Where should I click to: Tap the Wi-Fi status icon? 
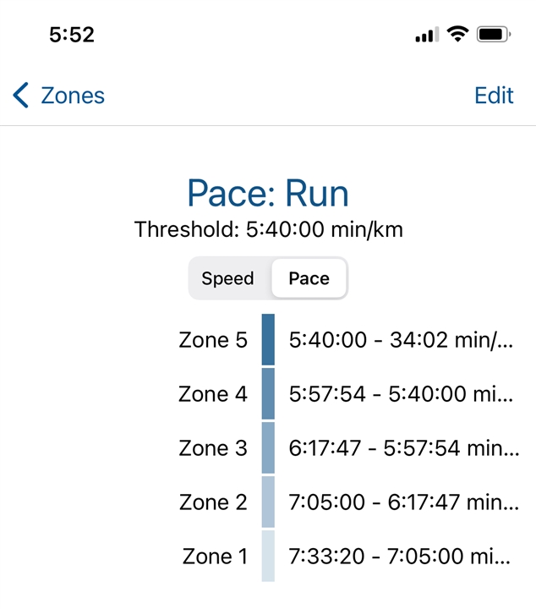click(458, 34)
